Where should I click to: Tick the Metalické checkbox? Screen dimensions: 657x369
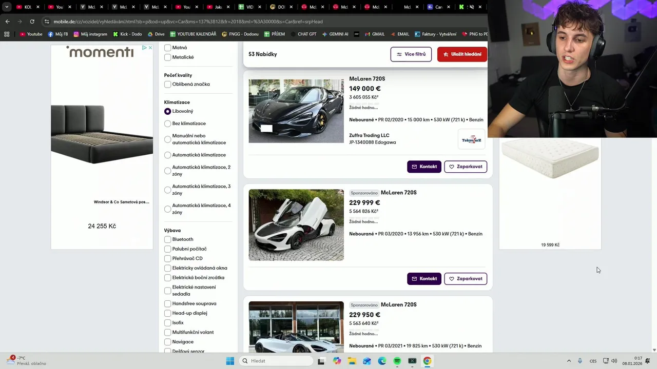point(167,57)
